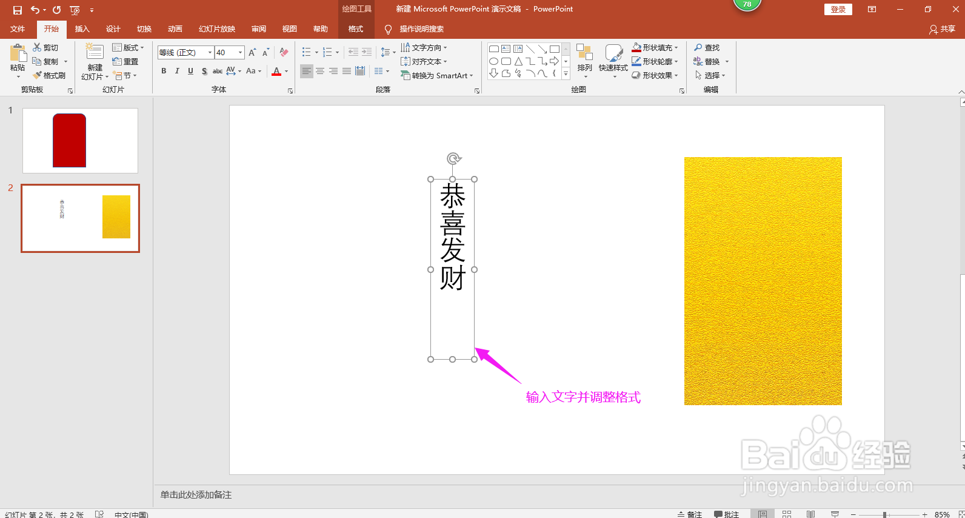This screenshot has height=518, width=965.
Task: Open Shape Outline (形状轮廓) dropdown
Action: (655, 61)
